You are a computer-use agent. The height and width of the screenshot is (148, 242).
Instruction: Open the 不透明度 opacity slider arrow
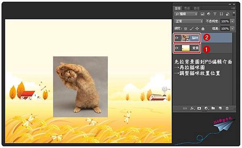pyautogui.click(x=232, y=21)
